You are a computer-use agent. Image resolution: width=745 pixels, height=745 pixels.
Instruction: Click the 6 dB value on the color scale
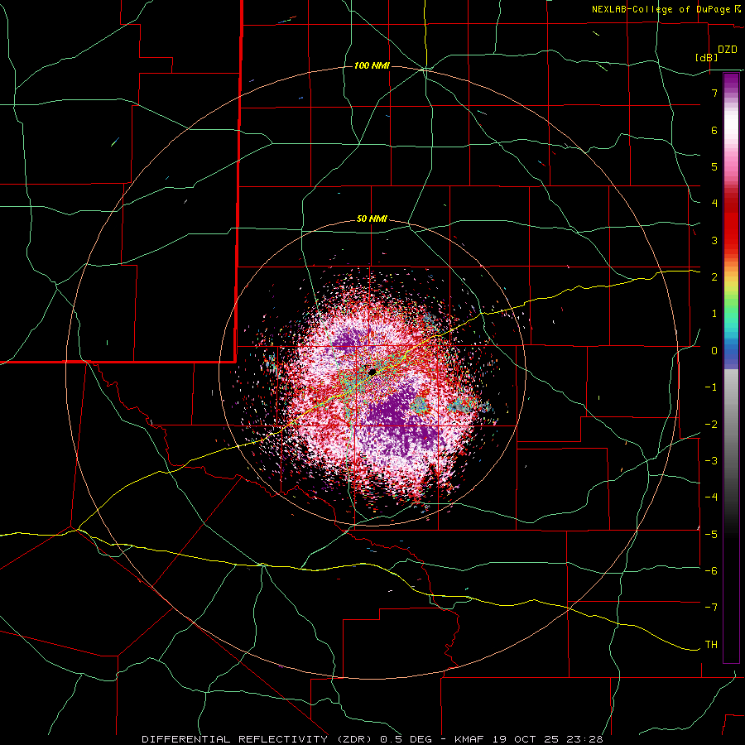(714, 130)
